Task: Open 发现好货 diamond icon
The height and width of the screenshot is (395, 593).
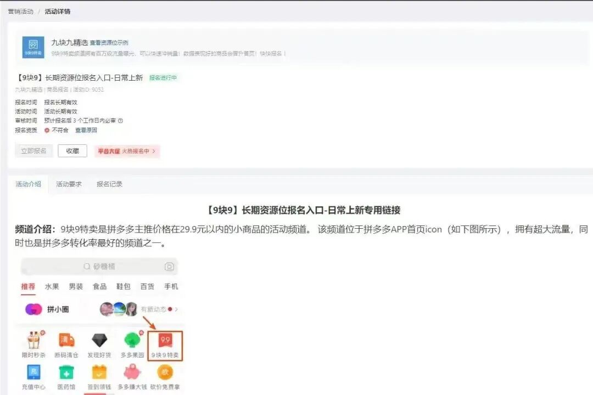Action: (x=100, y=340)
